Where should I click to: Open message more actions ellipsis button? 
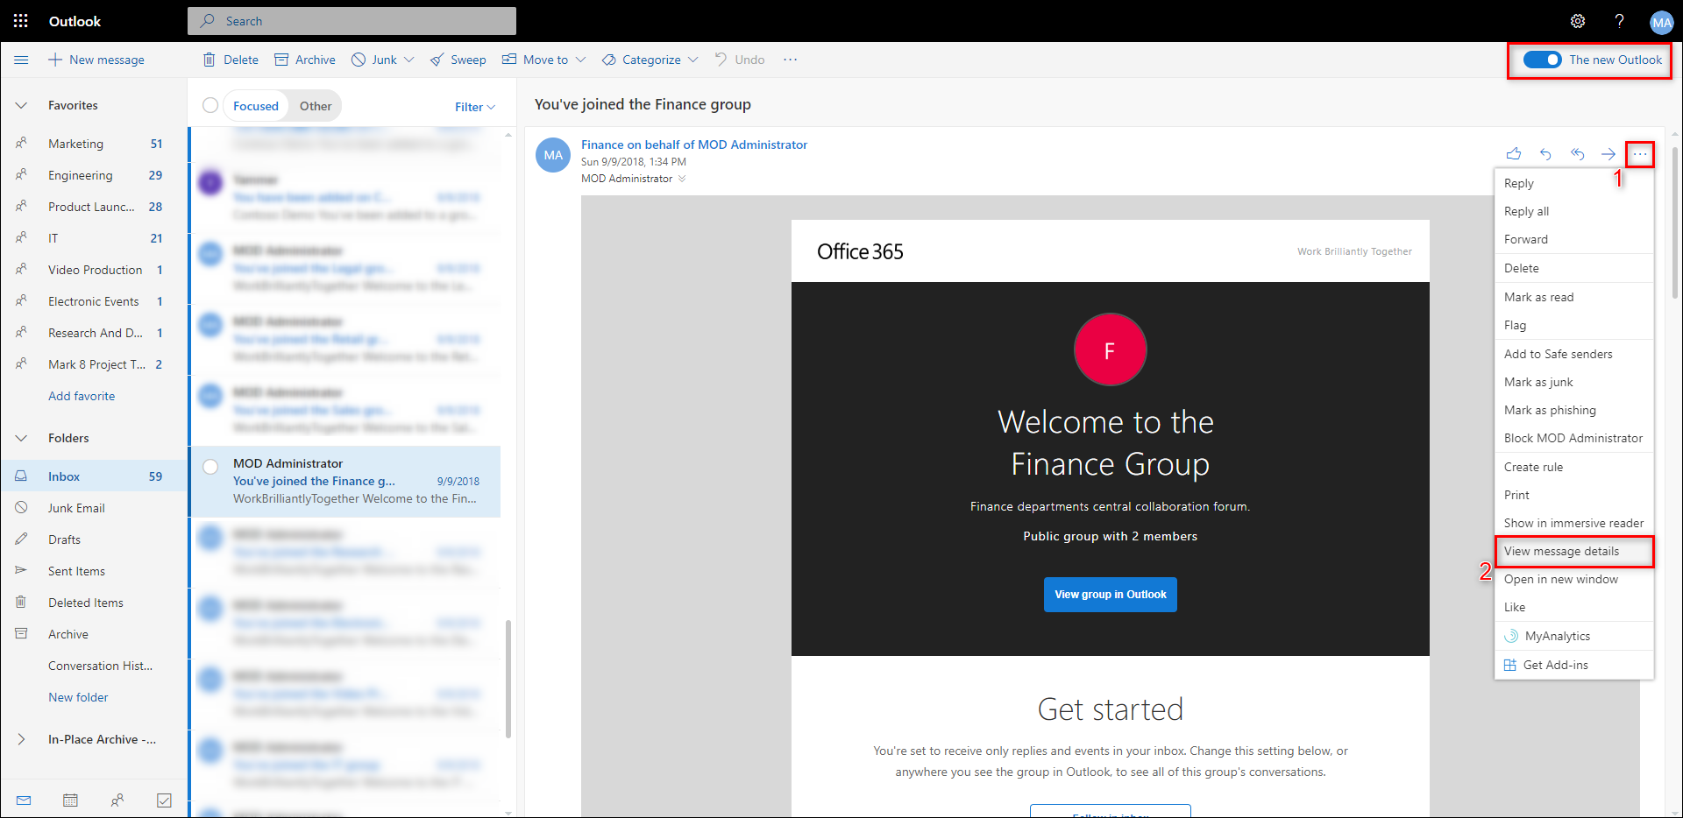pyautogui.click(x=1640, y=154)
